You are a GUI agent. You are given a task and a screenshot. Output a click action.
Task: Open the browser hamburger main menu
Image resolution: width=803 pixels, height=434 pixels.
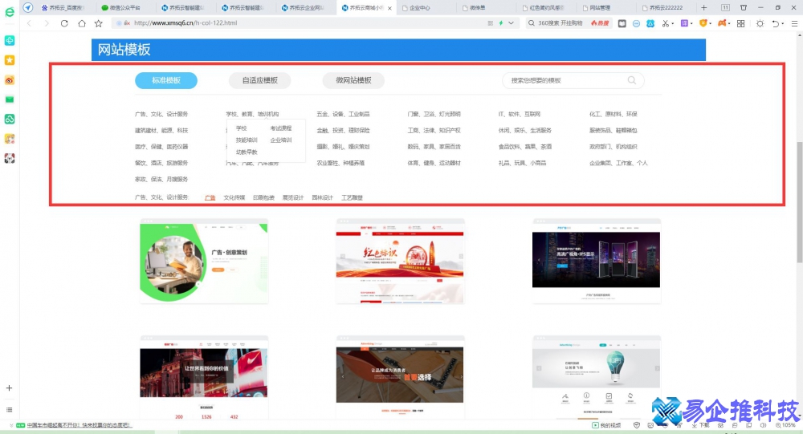click(x=794, y=23)
